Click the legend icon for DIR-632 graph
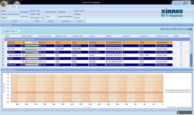Viewport: 194px width, 115px height. (x=166, y=91)
